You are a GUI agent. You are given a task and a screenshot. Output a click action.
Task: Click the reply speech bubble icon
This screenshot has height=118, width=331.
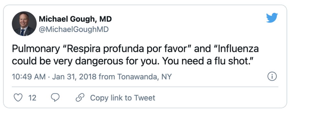tap(55, 98)
